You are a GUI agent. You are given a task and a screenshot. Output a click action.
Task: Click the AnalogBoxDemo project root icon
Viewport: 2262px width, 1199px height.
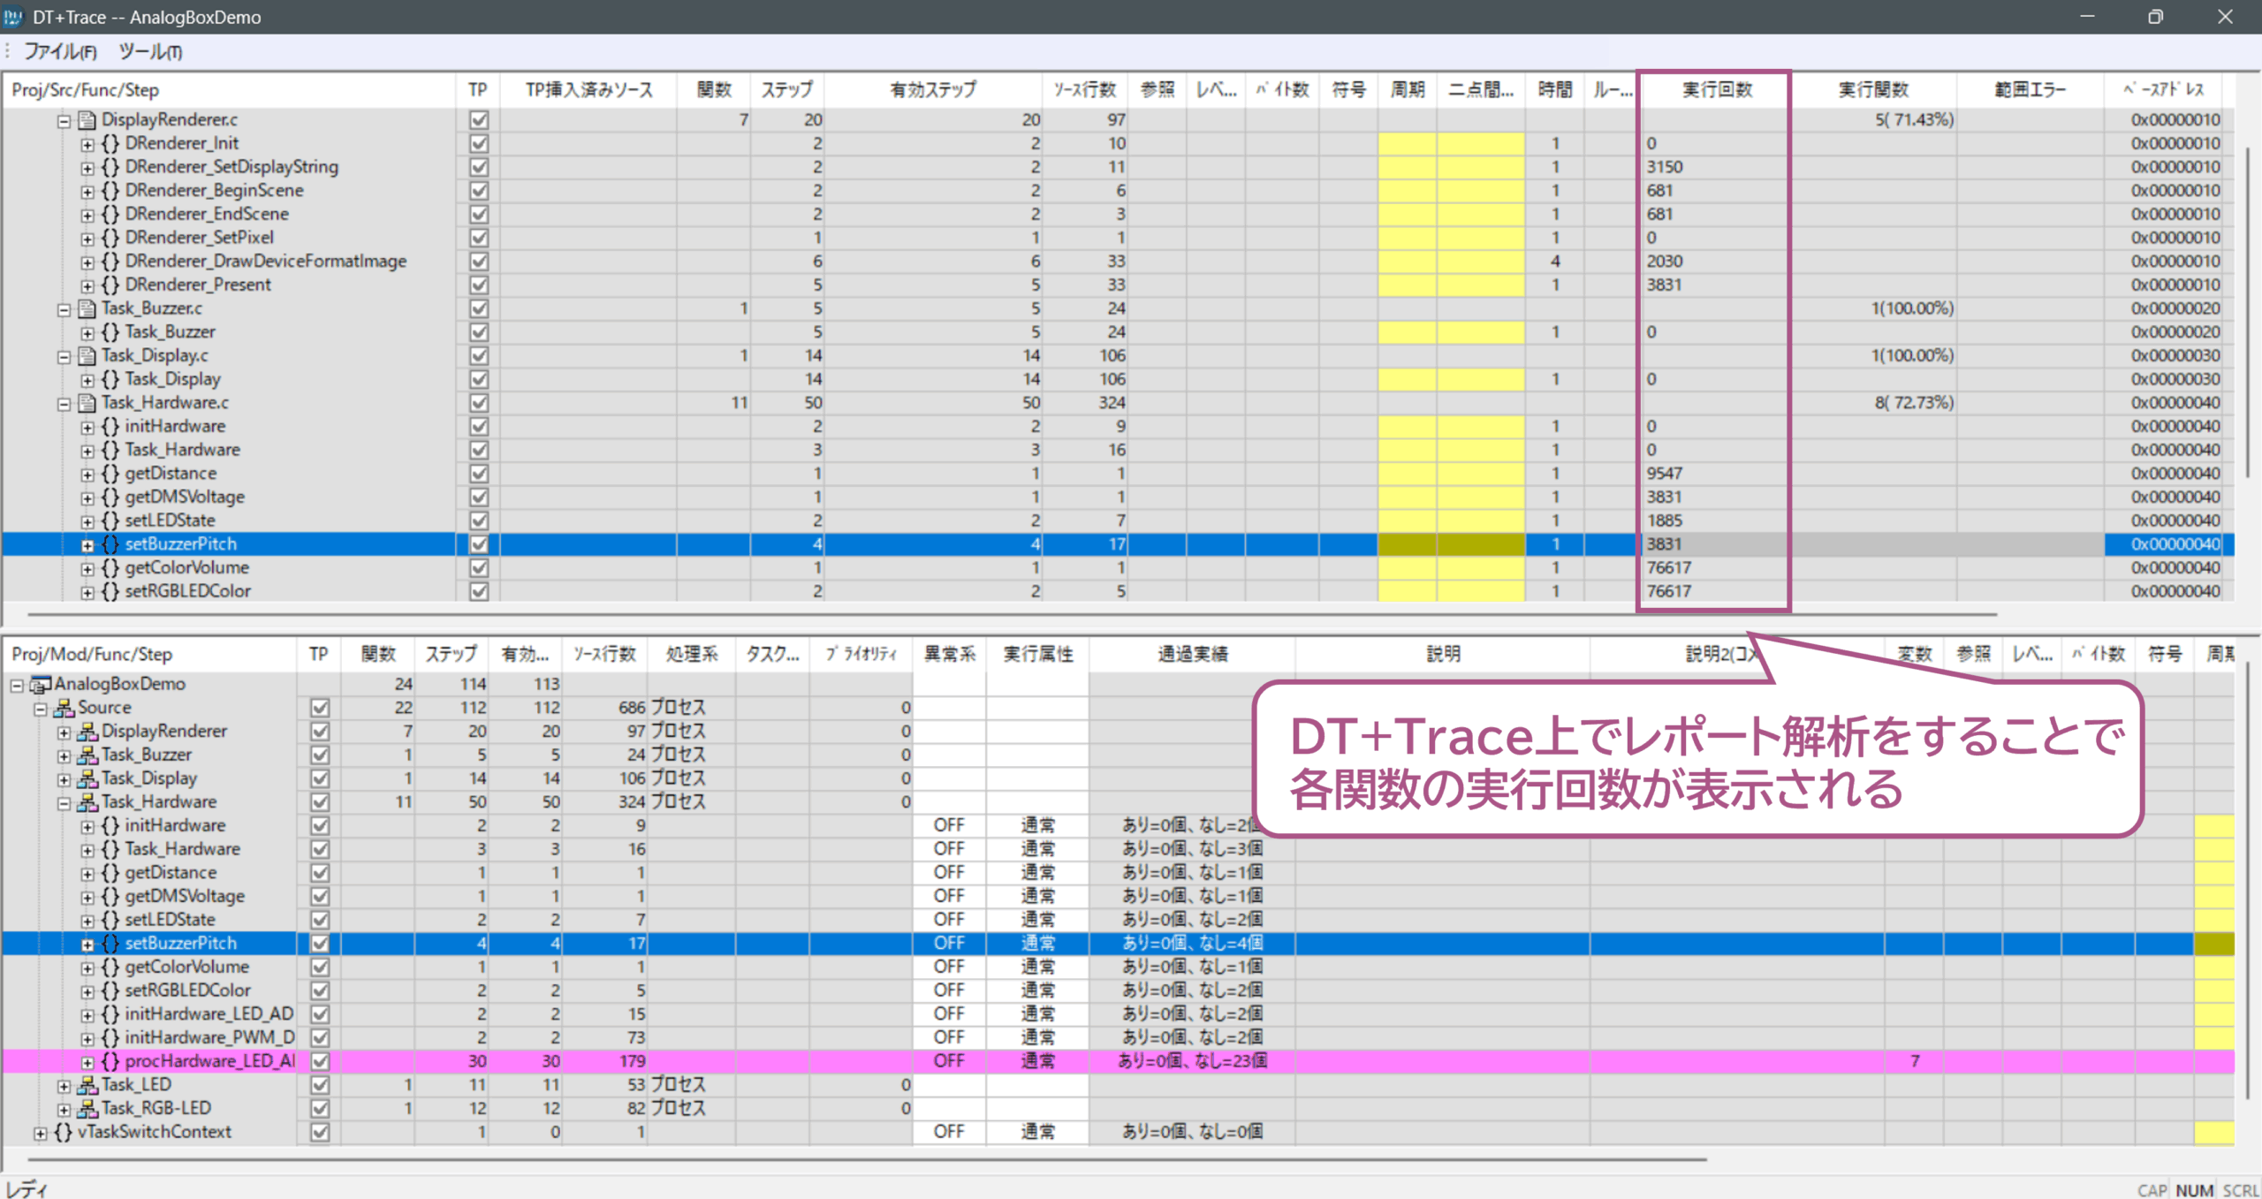click(41, 685)
